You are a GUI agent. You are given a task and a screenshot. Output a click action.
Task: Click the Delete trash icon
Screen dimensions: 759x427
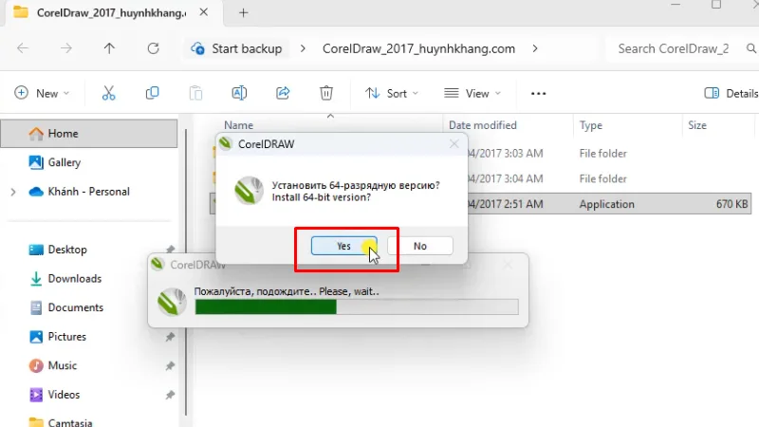(326, 93)
